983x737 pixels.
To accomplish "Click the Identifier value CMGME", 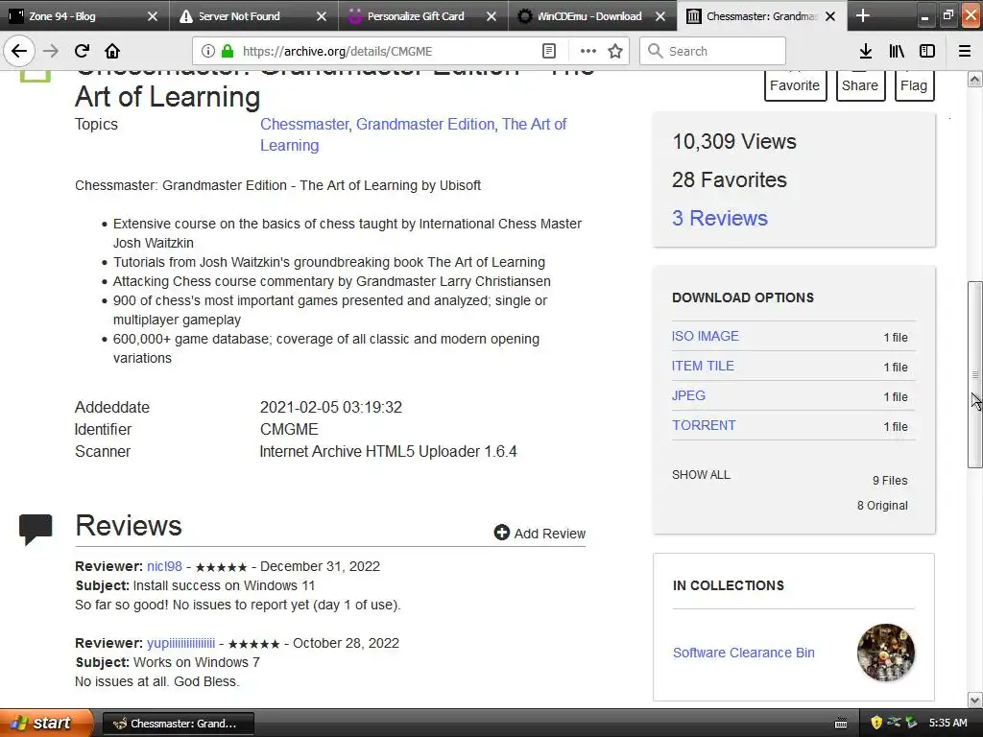I will 289,429.
